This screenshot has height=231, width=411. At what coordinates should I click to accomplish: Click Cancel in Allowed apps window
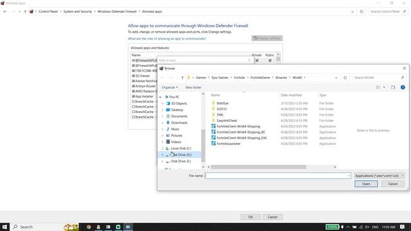(x=272, y=217)
